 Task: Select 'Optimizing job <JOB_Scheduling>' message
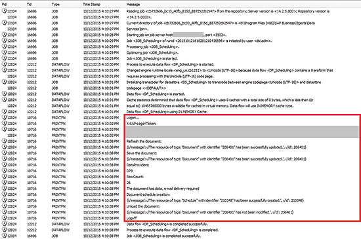[153, 52]
